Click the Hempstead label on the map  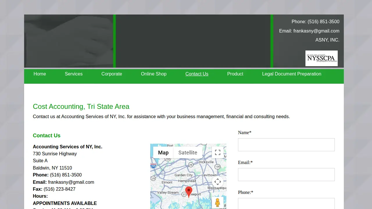pyautogui.click(x=187, y=181)
